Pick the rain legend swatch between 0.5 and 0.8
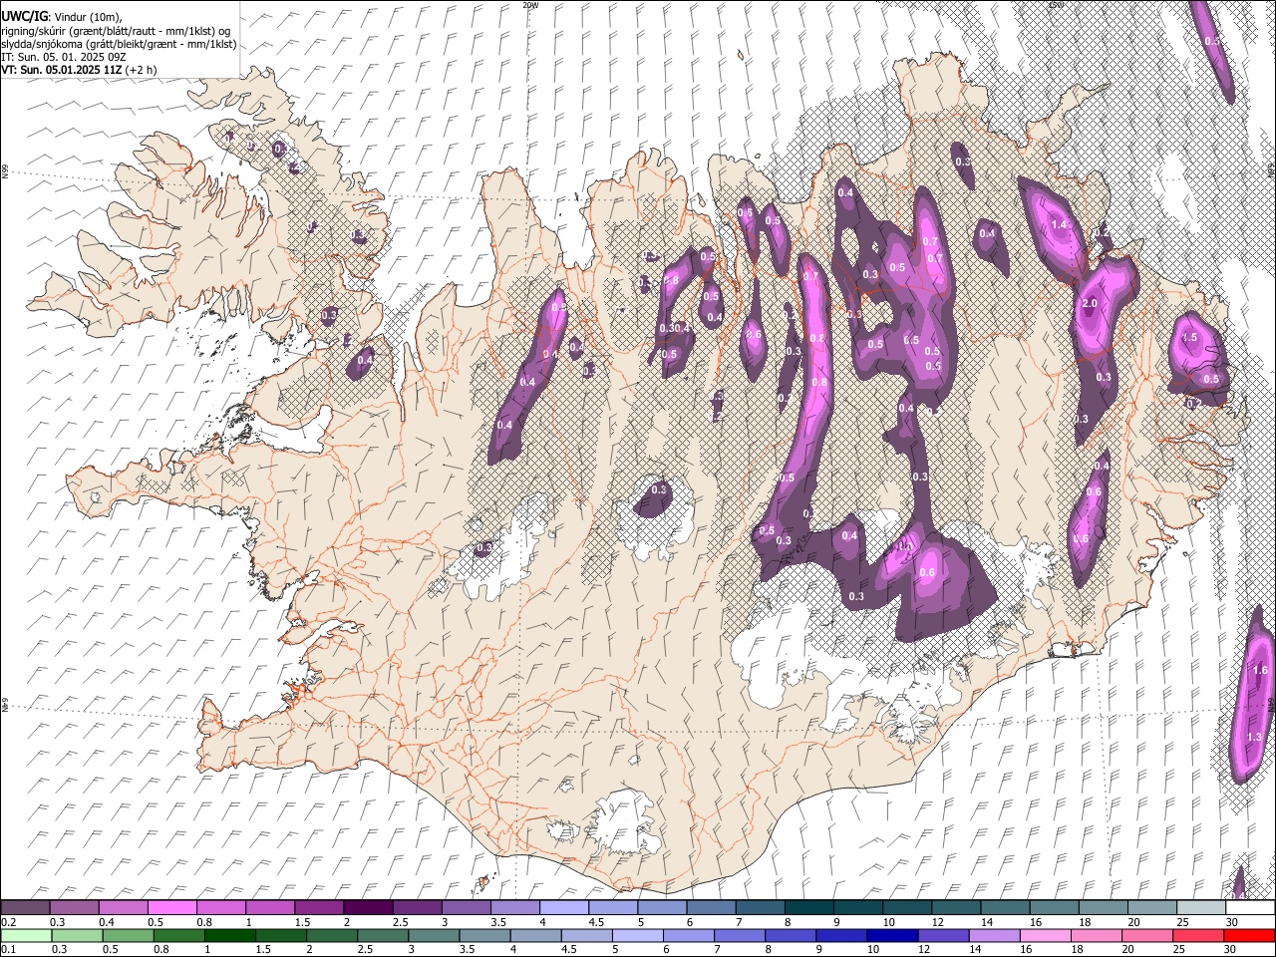The width and height of the screenshot is (1276, 957). (x=128, y=936)
